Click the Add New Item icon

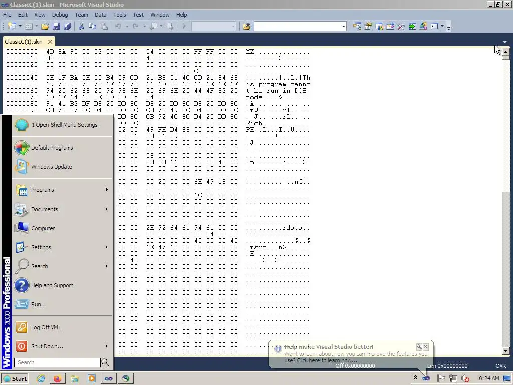coord(29,26)
